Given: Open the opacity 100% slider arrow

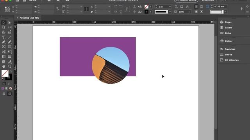Looking at the screenshot, I should [x=190, y=12].
